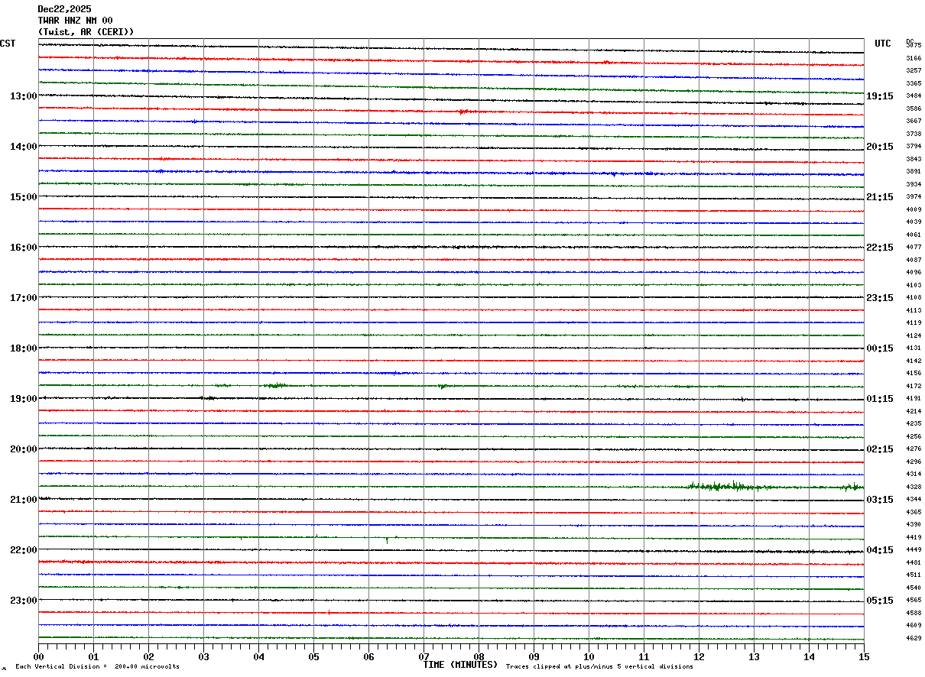Viewport: 925px width, 677px height.
Task: Click the 03:15 UTC time label
Action: pyautogui.click(x=880, y=500)
